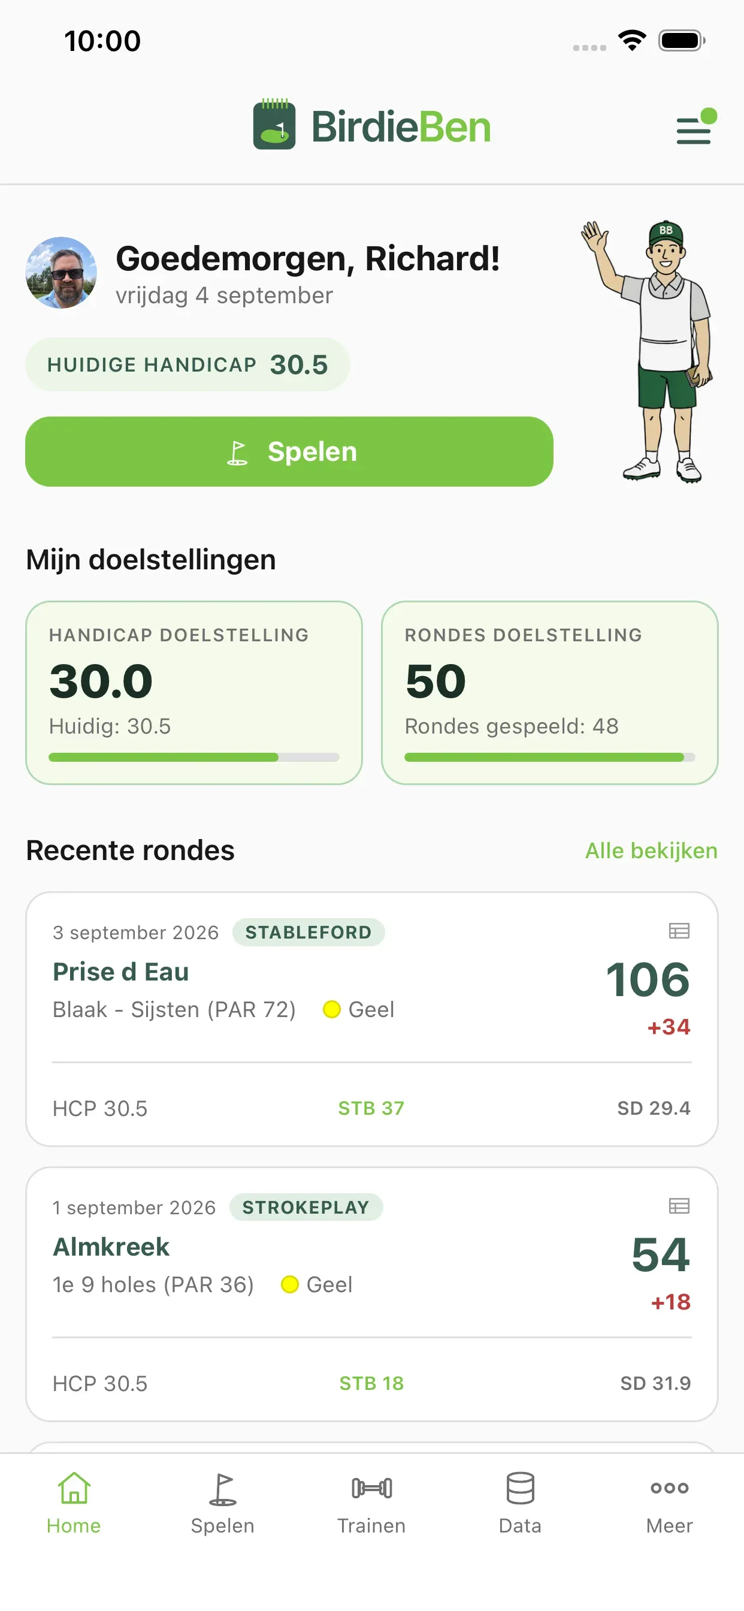Select the Trainen dumbbell icon
The width and height of the screenshot is (744, 1611).
click(x=372, y=1488)
